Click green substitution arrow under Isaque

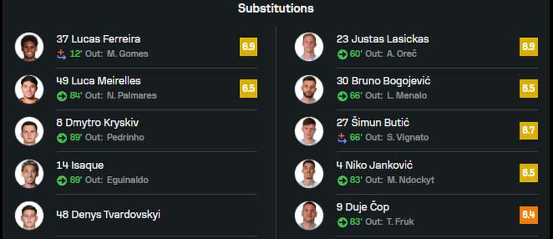pyautogui.click(x=61, y=180)
